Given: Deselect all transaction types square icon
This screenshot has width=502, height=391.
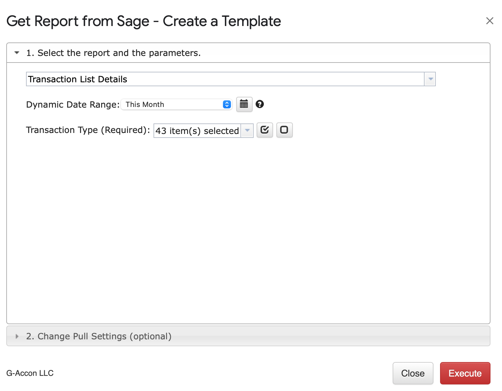Looking at the screenshot, I should (x=284, y=130).
